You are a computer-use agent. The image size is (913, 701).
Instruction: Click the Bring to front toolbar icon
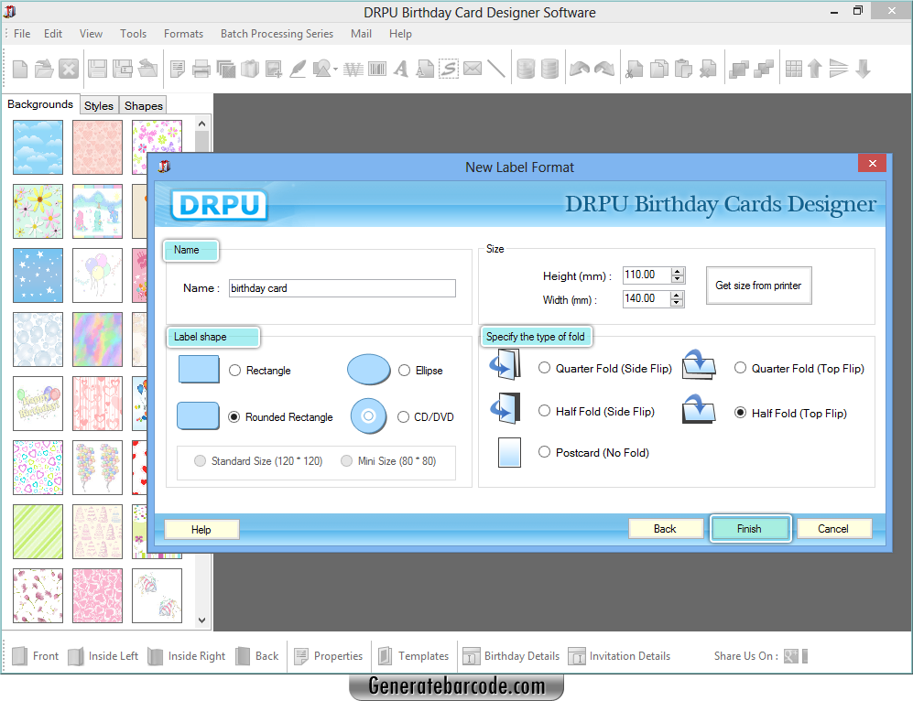[739, 70]
